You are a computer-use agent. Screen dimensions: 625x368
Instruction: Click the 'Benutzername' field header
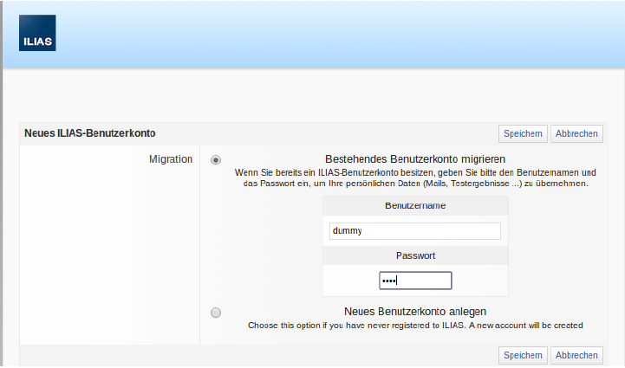pos(415,205)
